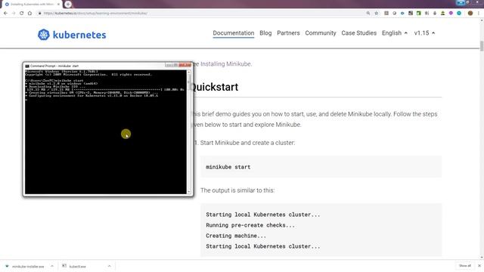484x272 pixels.
Task: Click the Kubernetes logo
Action: (72, 35)
